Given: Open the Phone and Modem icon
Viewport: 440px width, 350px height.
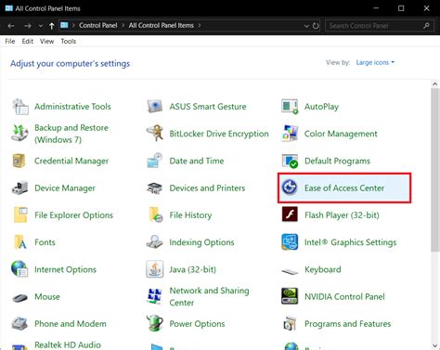Looking at the screenshot, I should [x=19, y=323].
